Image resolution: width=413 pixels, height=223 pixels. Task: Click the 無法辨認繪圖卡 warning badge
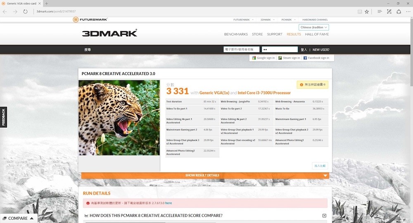coord(312,85)
